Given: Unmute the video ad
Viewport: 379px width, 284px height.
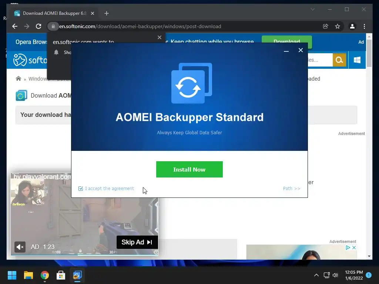Looking at the screenshot, I should (20, 247).
